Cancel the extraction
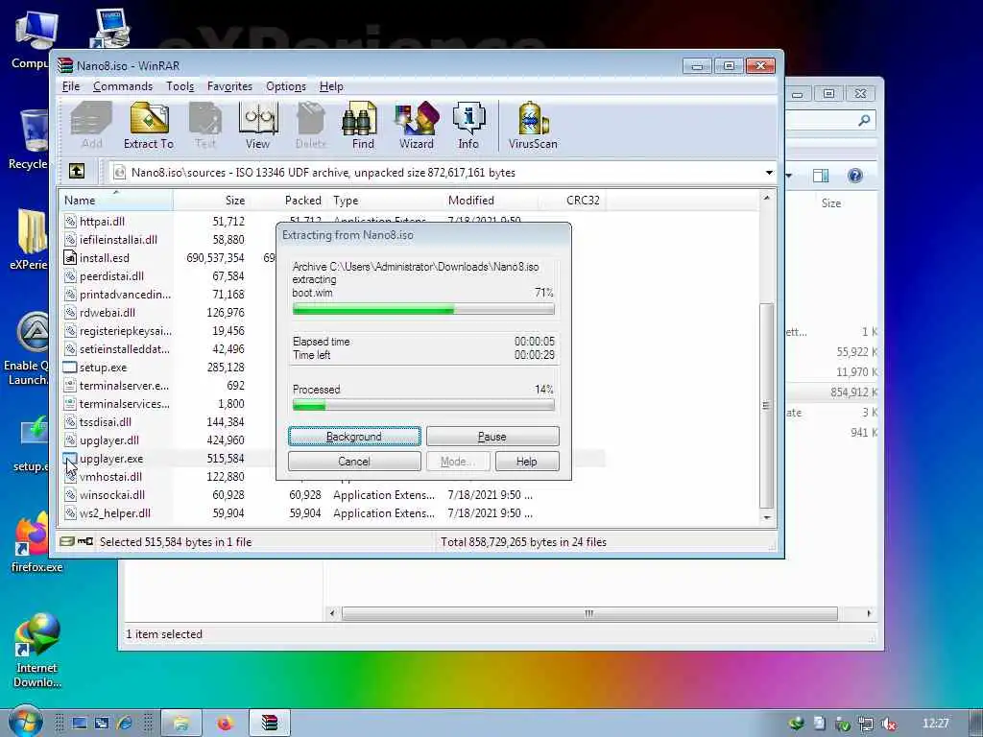 (354, 462)
